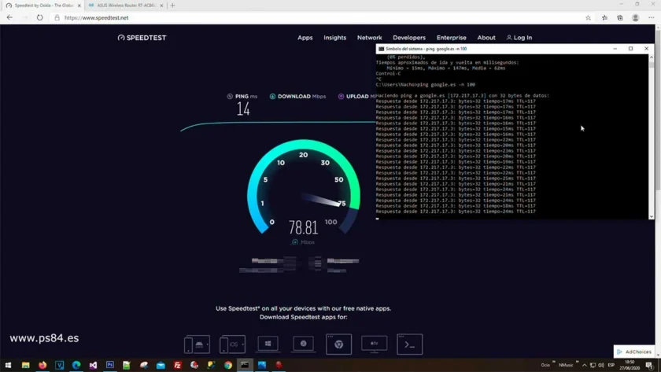The height and width of the screenshot is (372, 661).
Task: Open the browser profile avatar
Action: pos(635,17)
